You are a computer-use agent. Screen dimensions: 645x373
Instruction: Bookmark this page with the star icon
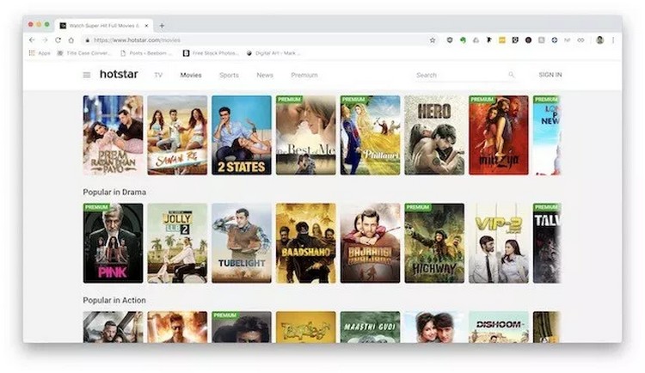pyautogui.click(x=433, y=40)
